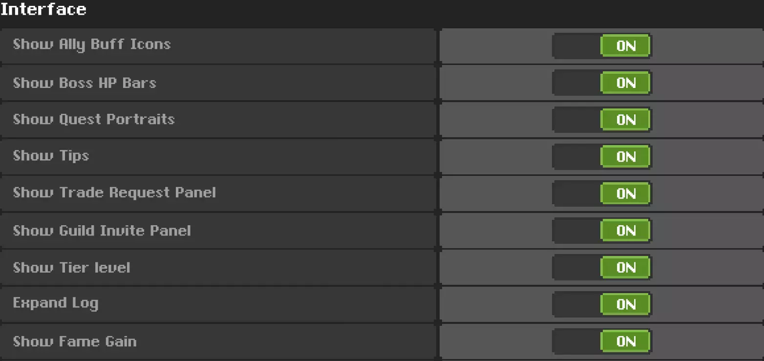The width and height of the screenshot is (764, 361).
Task: Click the Show Tips setting label
Action: [51, 156]
